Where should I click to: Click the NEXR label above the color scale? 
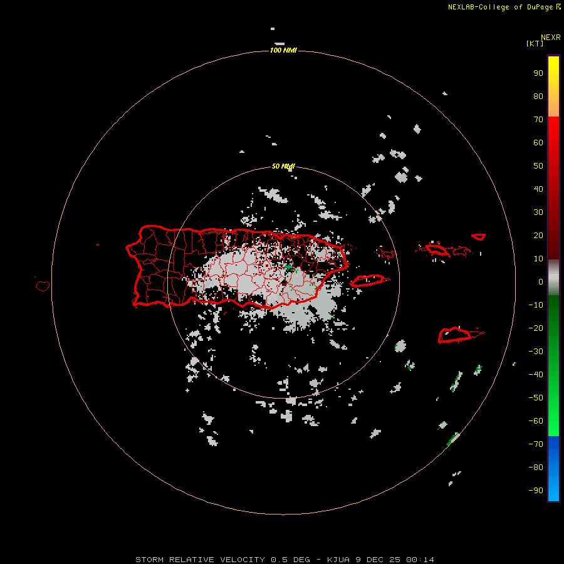click(x=551, y=38)
